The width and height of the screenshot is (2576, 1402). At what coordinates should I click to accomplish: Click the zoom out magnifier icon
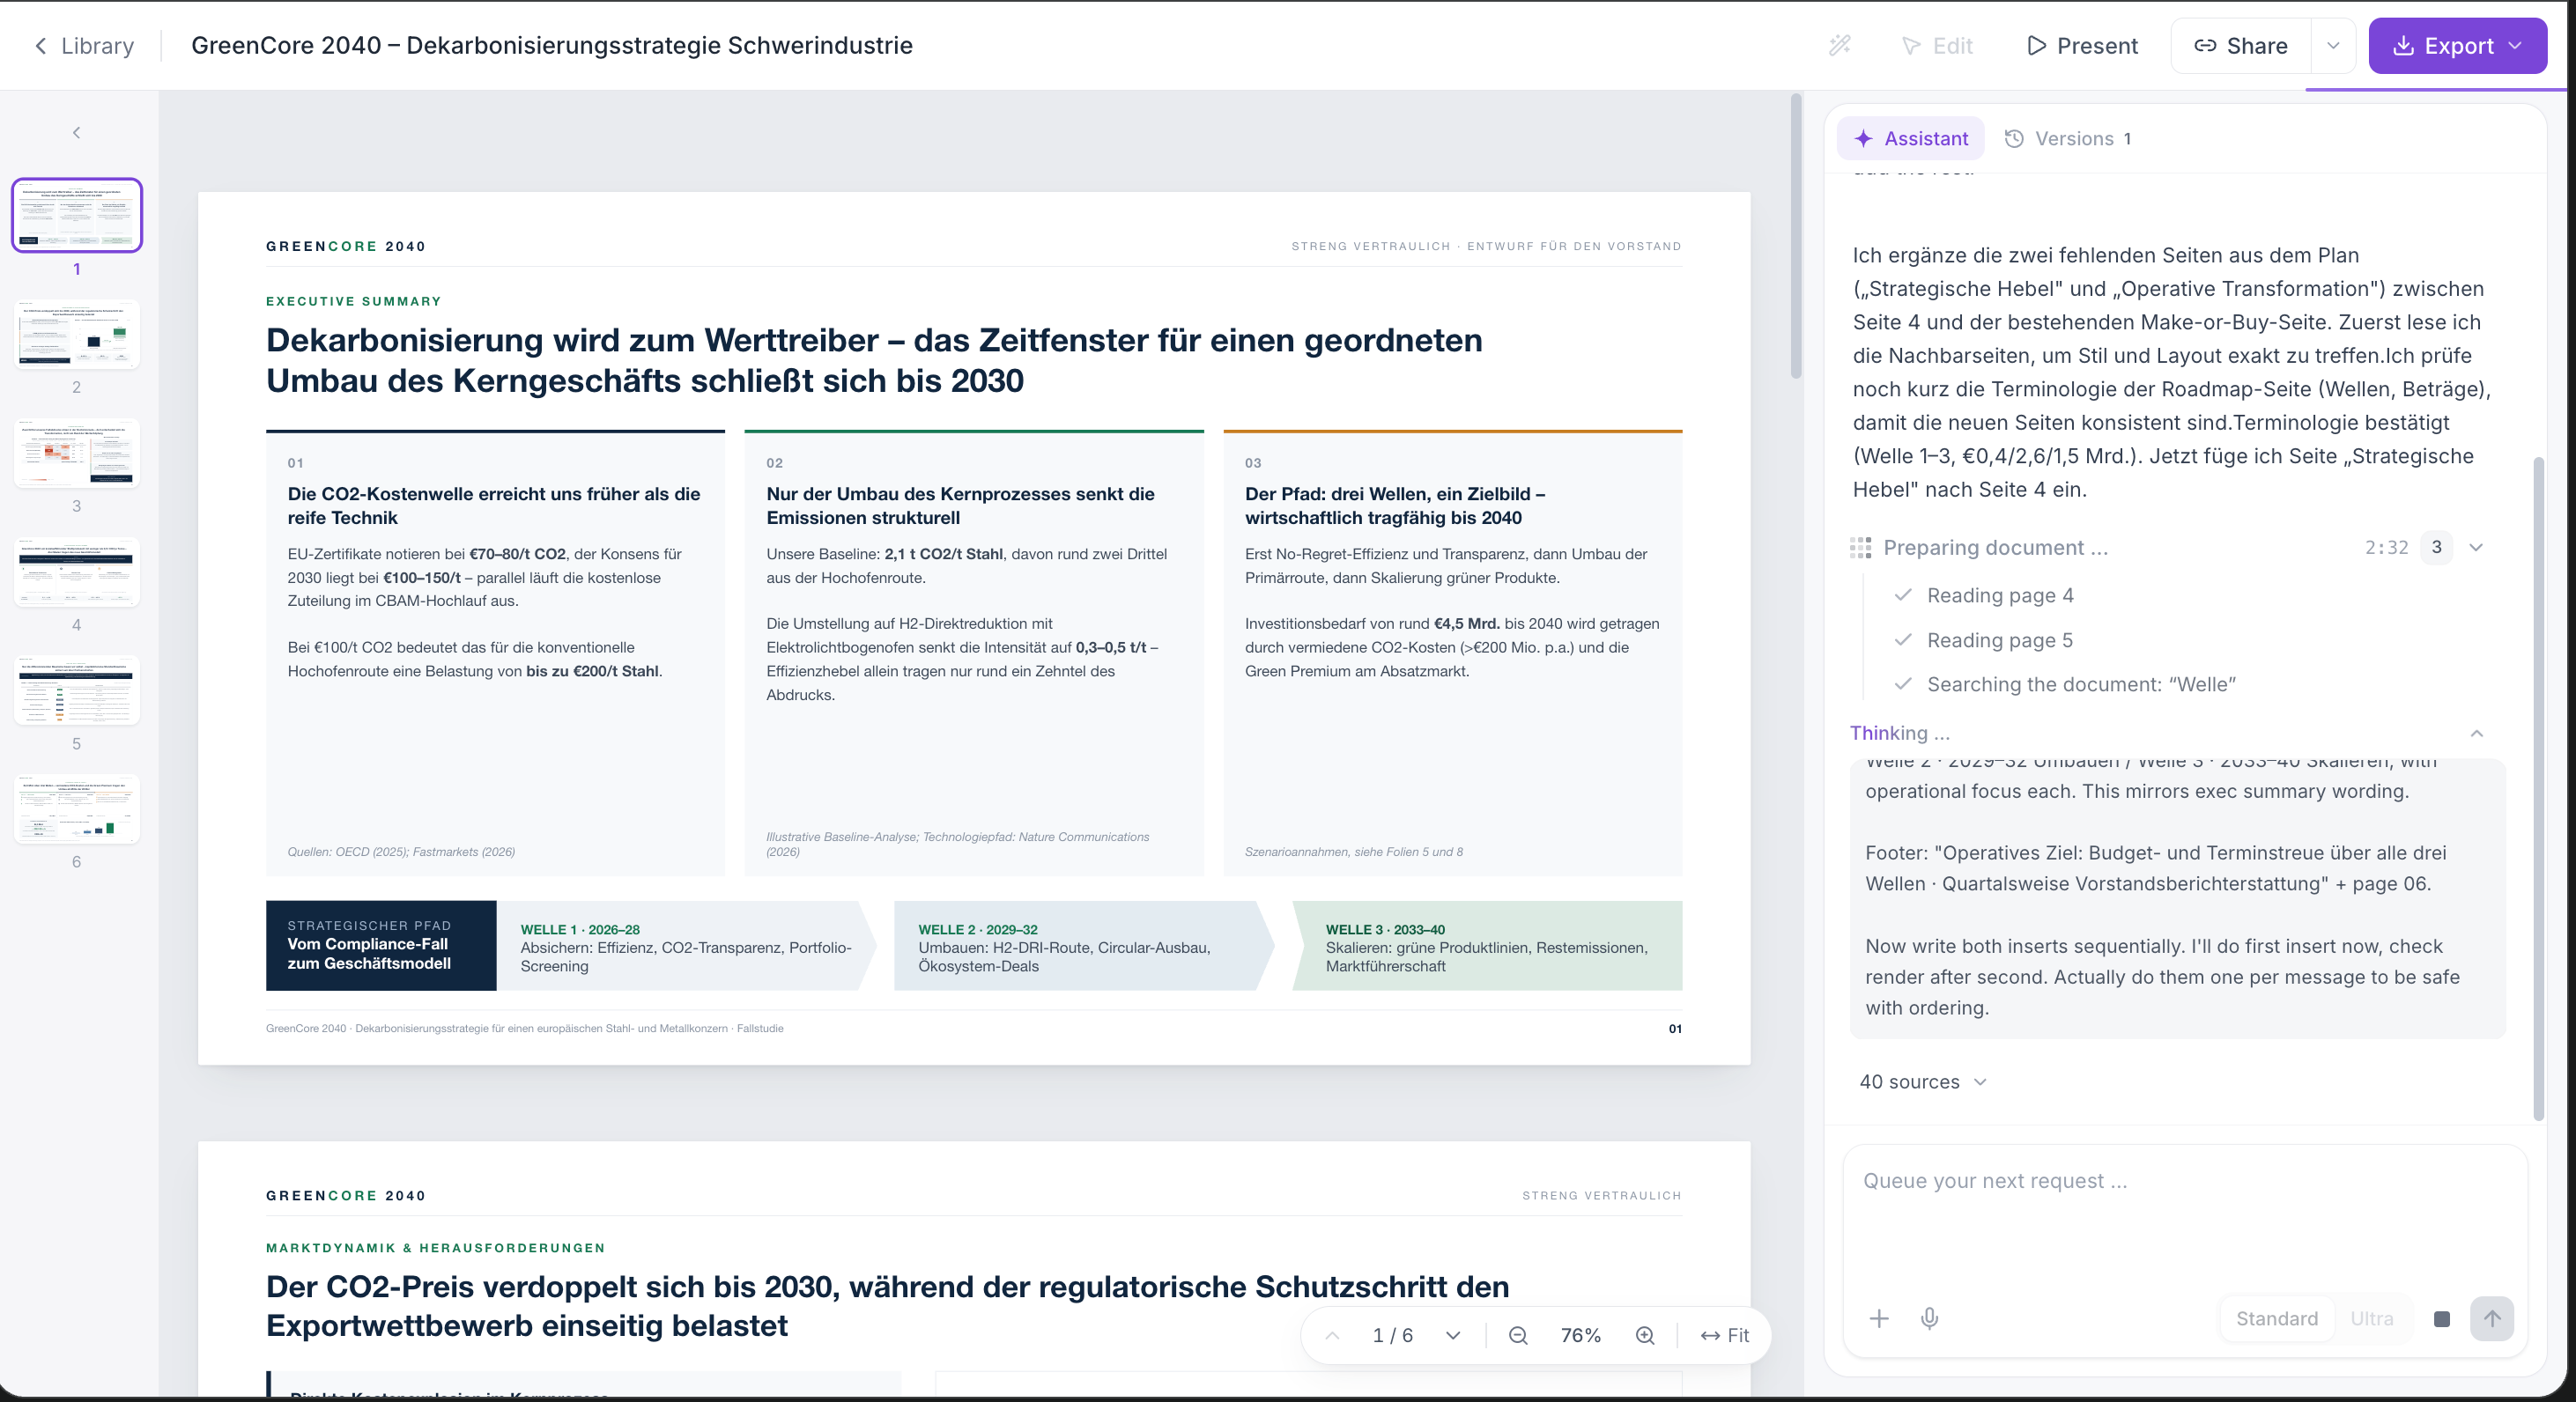1518,1336
